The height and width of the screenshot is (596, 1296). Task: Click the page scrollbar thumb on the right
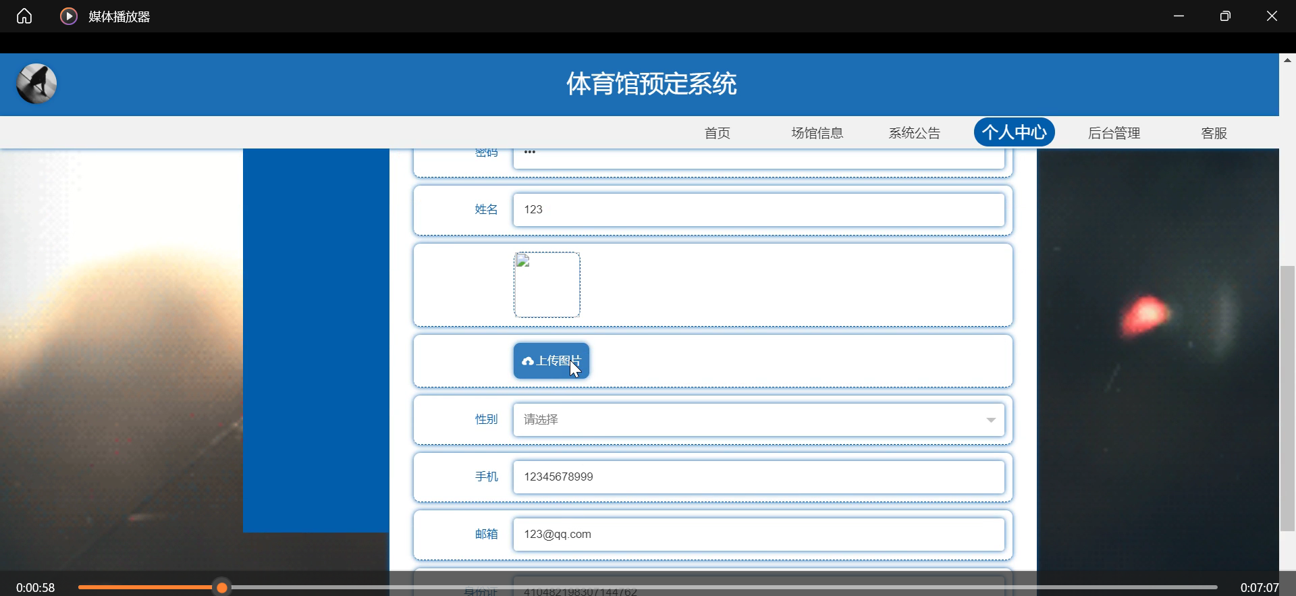[1287, 398]
